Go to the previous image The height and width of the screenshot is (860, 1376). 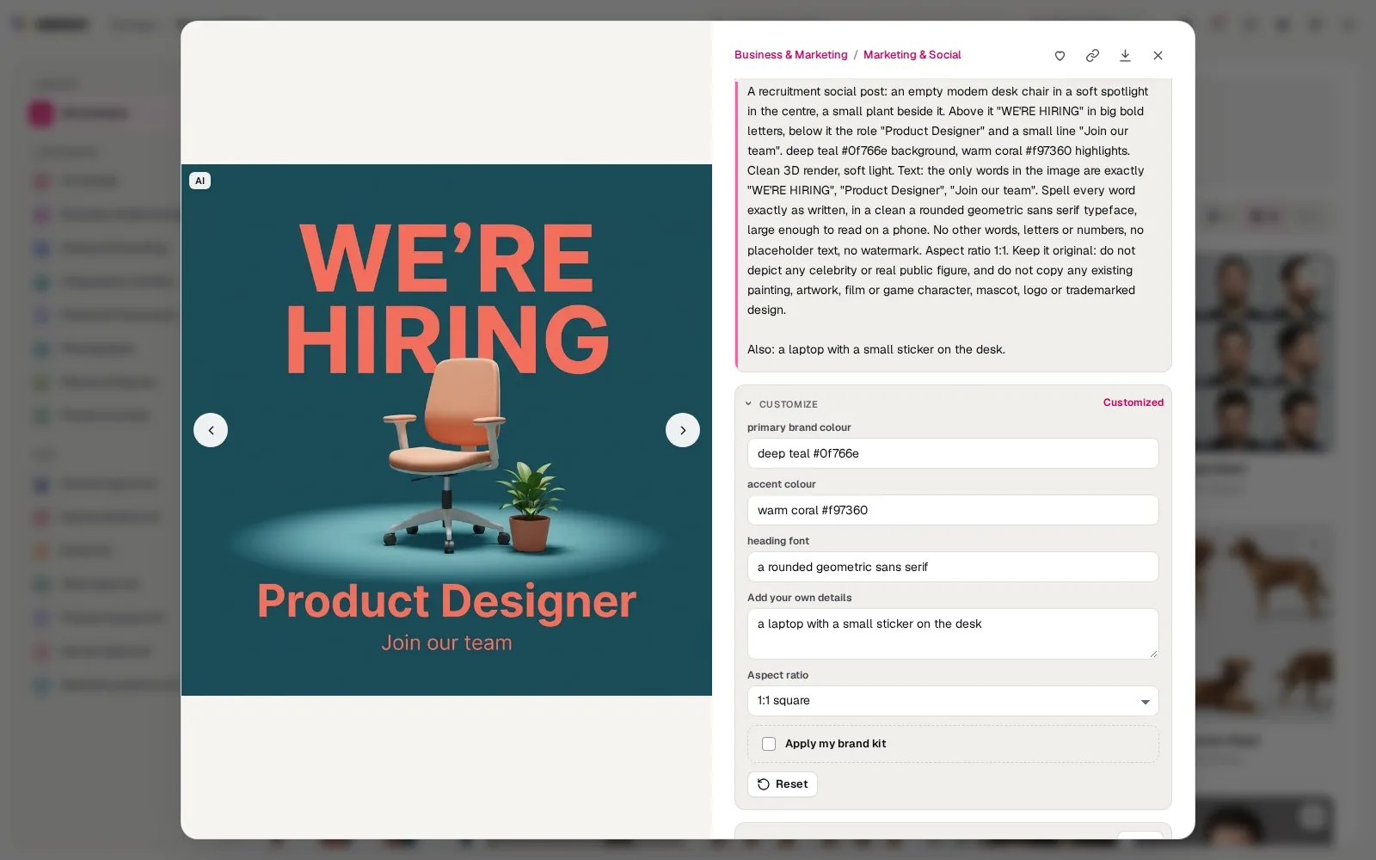211,430
